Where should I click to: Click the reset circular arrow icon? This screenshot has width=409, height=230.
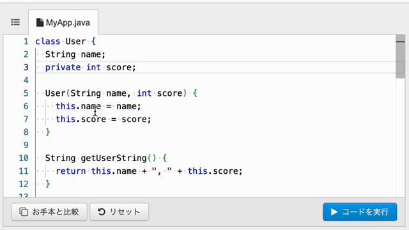click(x=102, y=211)
